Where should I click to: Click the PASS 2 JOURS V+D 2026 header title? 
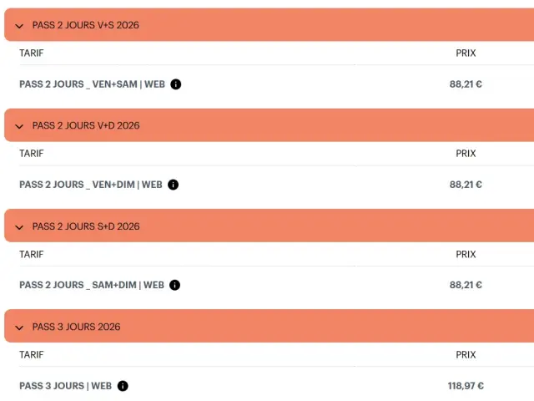click(x=85, y=125)
